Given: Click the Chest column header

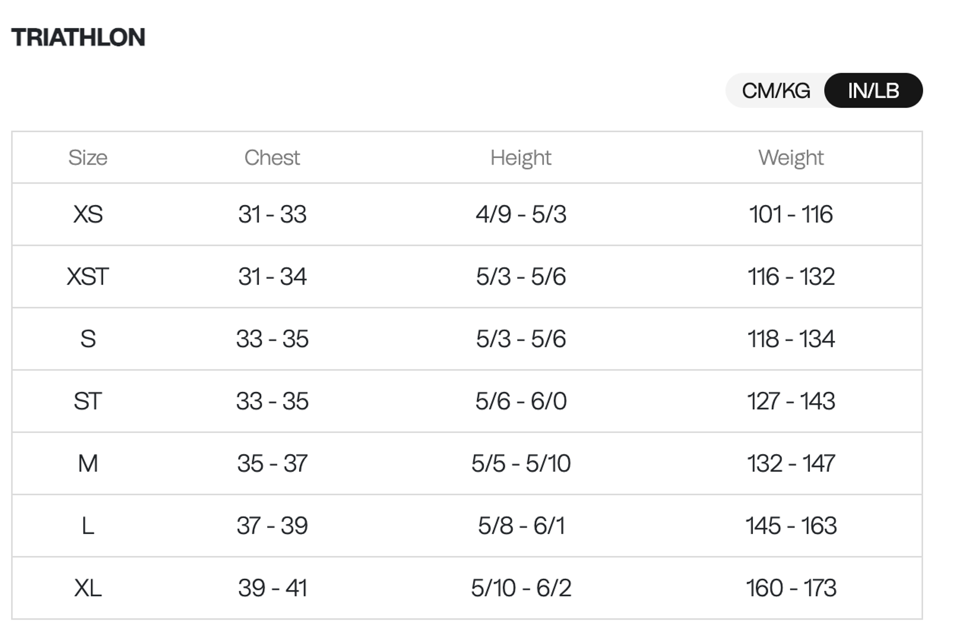Looking at the screenshot, I should [272, 158].
